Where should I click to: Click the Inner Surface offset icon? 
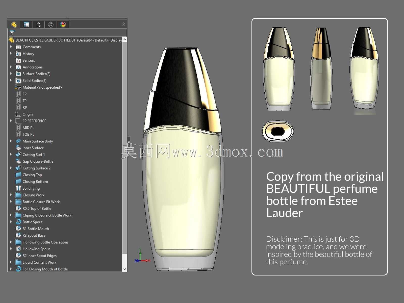coord(18,148)
